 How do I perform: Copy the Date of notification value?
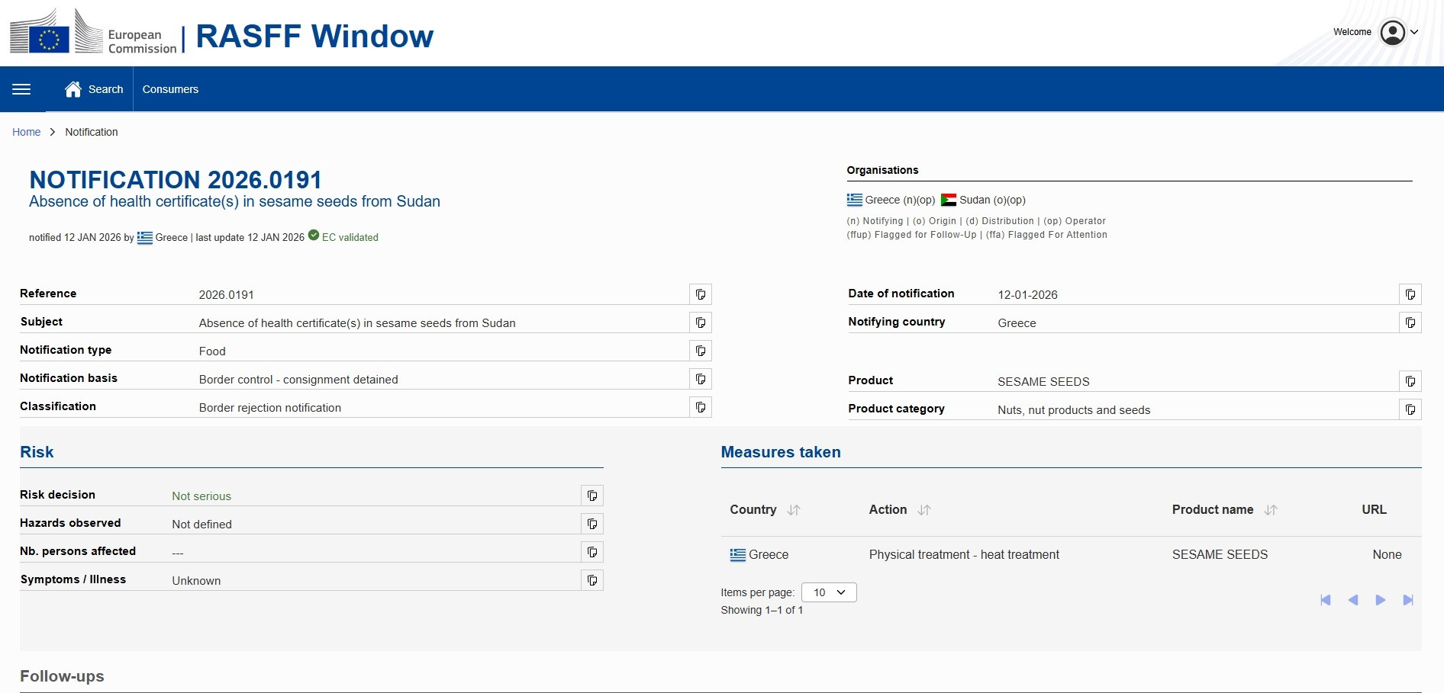click(1410, 294)
